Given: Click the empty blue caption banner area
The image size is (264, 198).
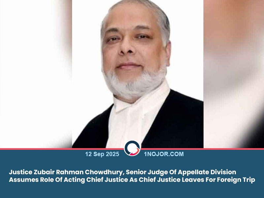Looking at the screenshot, I should click(132, 191).
